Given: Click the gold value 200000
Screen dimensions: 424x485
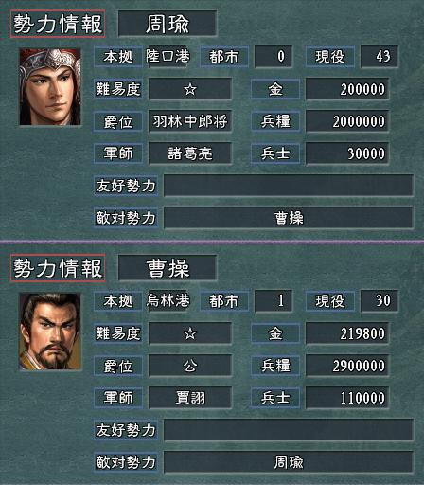Looking at the screenshot, I should (x=347, y=89).
